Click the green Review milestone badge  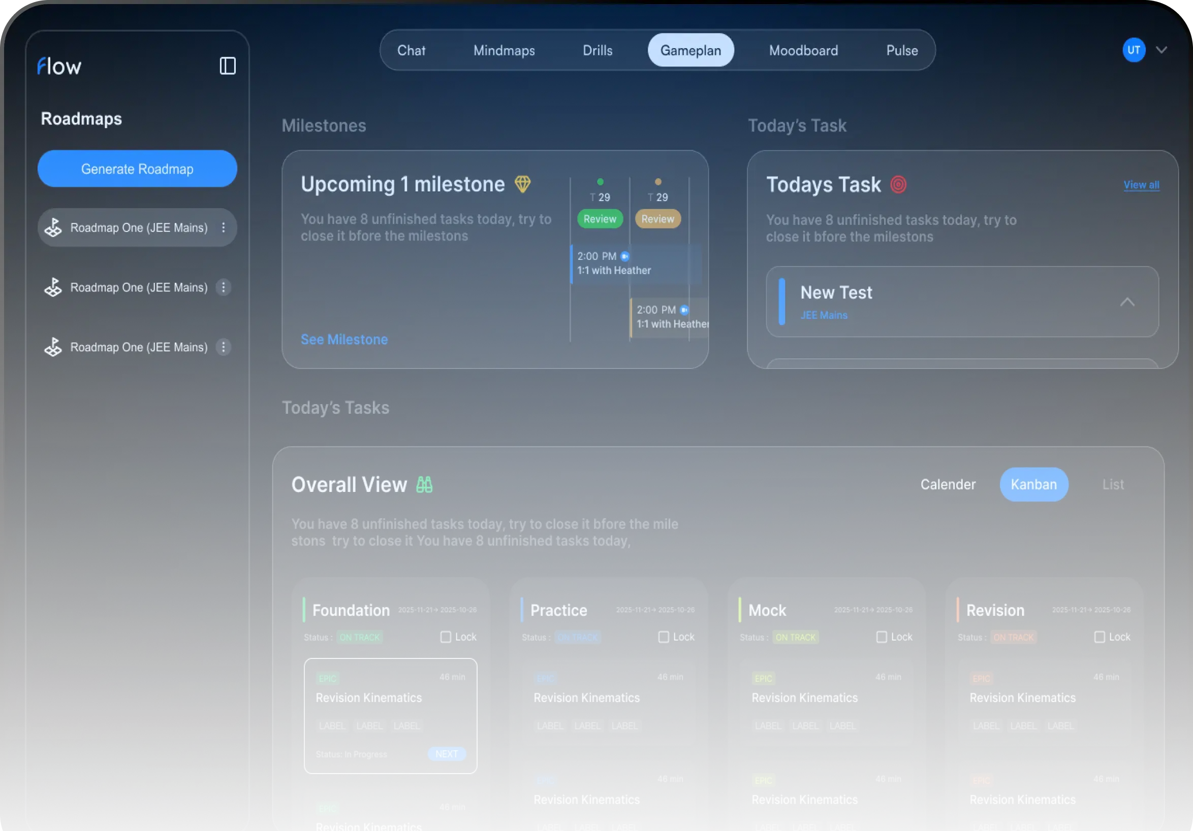(600, 219)
